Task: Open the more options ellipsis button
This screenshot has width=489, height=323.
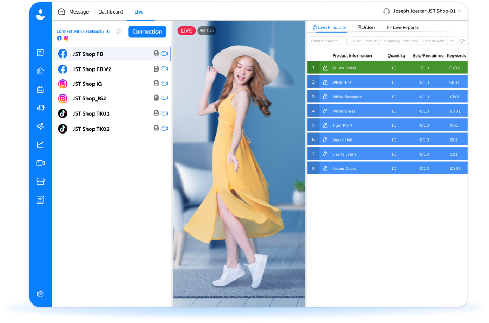Action: click(x=452, y=41)
